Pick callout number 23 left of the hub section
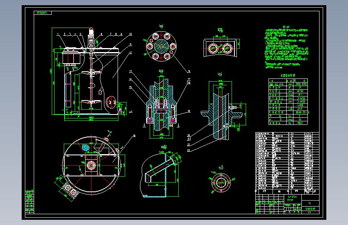Image resolution: width=348 pixels, height=225 pixels. (189, 151)
